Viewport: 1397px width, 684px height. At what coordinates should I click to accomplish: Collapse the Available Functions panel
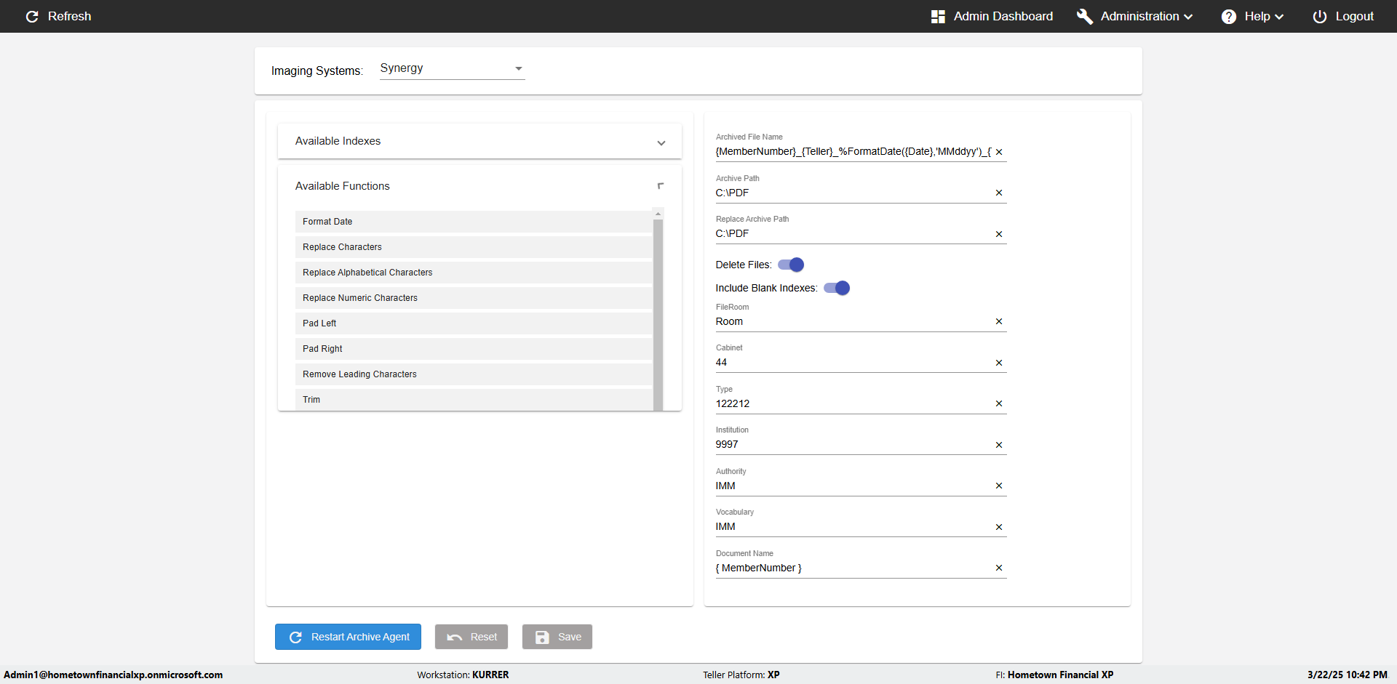click(x=661, y=186)
